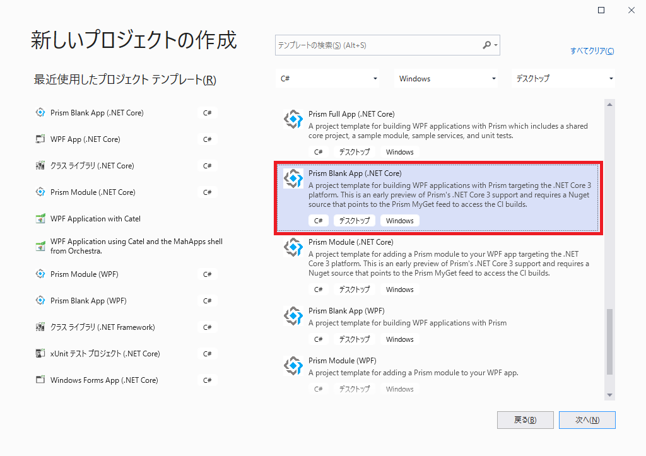The image size is (646, 456).
Task: Click the デスクトップ tag on Prism Blank App (WPF)
Action: tap(355, 339)
